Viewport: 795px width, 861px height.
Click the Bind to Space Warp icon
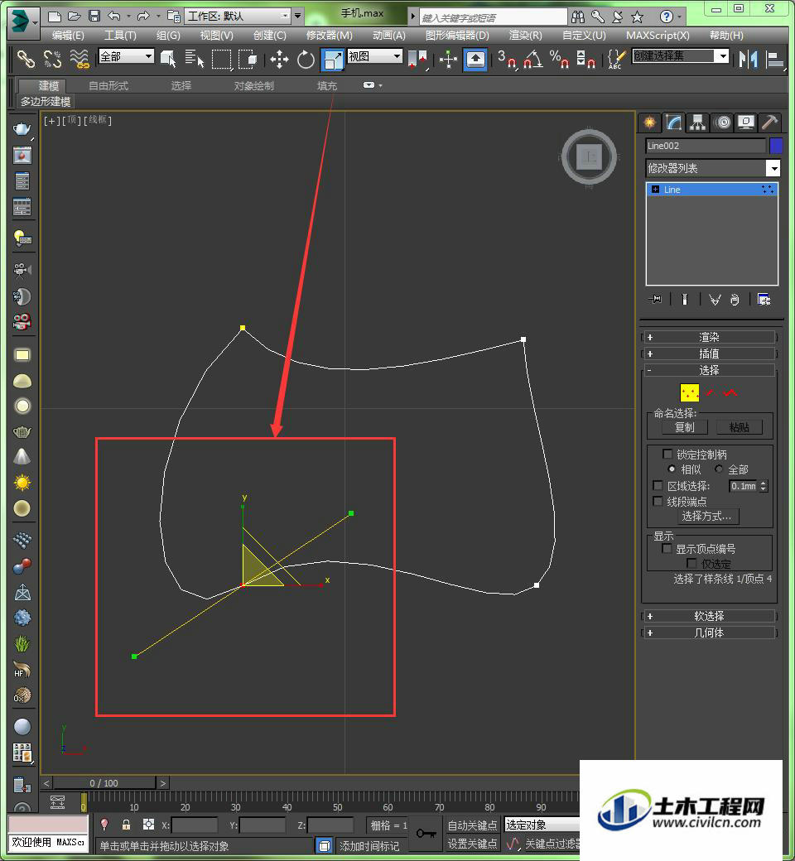point(79,58)
